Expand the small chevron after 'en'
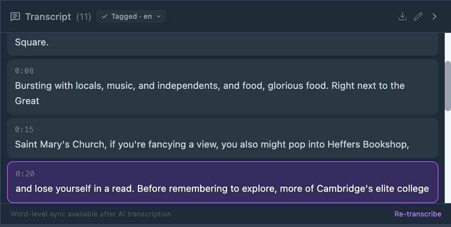The image size is (451, 227). (159, 17)
